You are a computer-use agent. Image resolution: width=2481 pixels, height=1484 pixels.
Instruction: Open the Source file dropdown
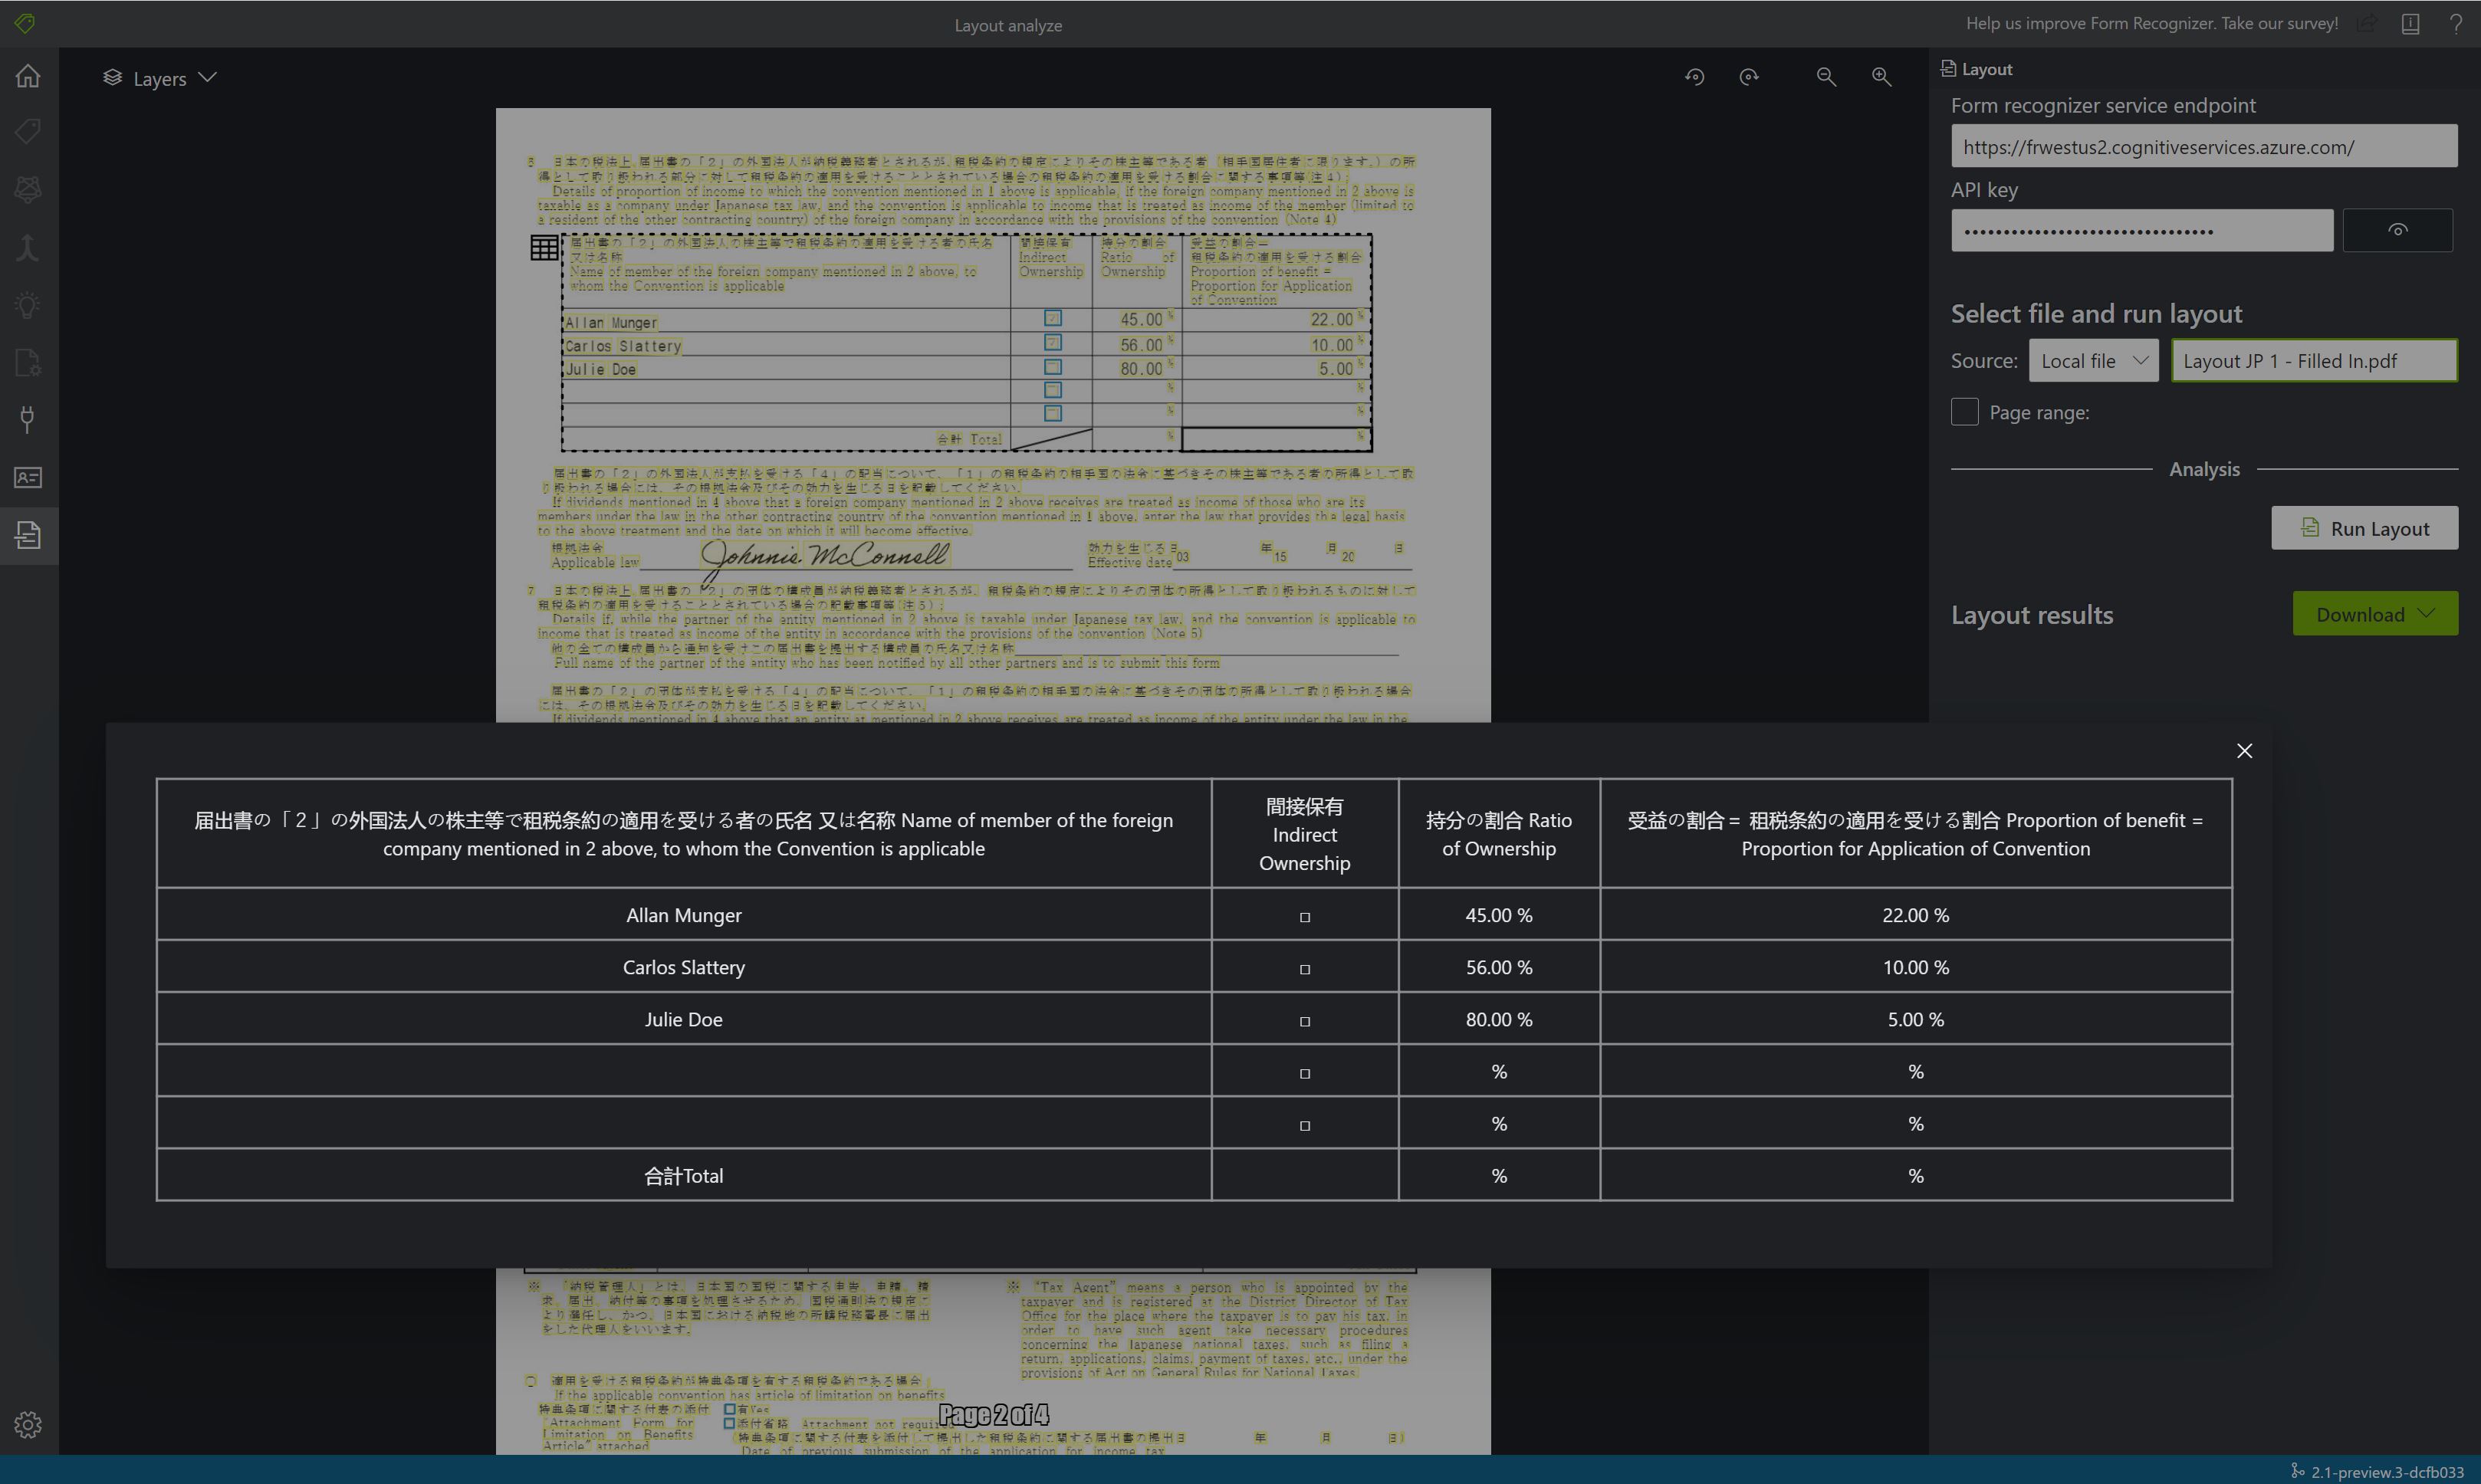[2092, 360]
